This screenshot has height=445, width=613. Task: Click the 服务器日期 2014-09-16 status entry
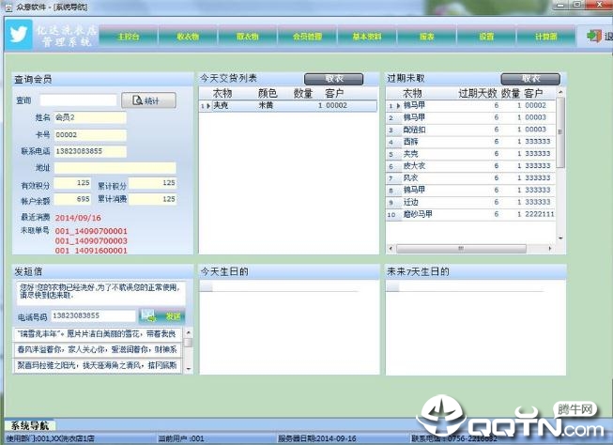click(x=317, y=438)
